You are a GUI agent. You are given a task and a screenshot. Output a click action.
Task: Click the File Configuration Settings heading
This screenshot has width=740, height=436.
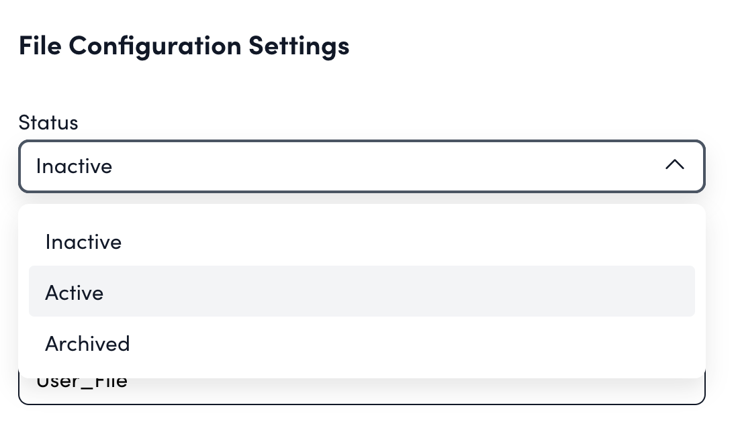(x=184, y=46)
